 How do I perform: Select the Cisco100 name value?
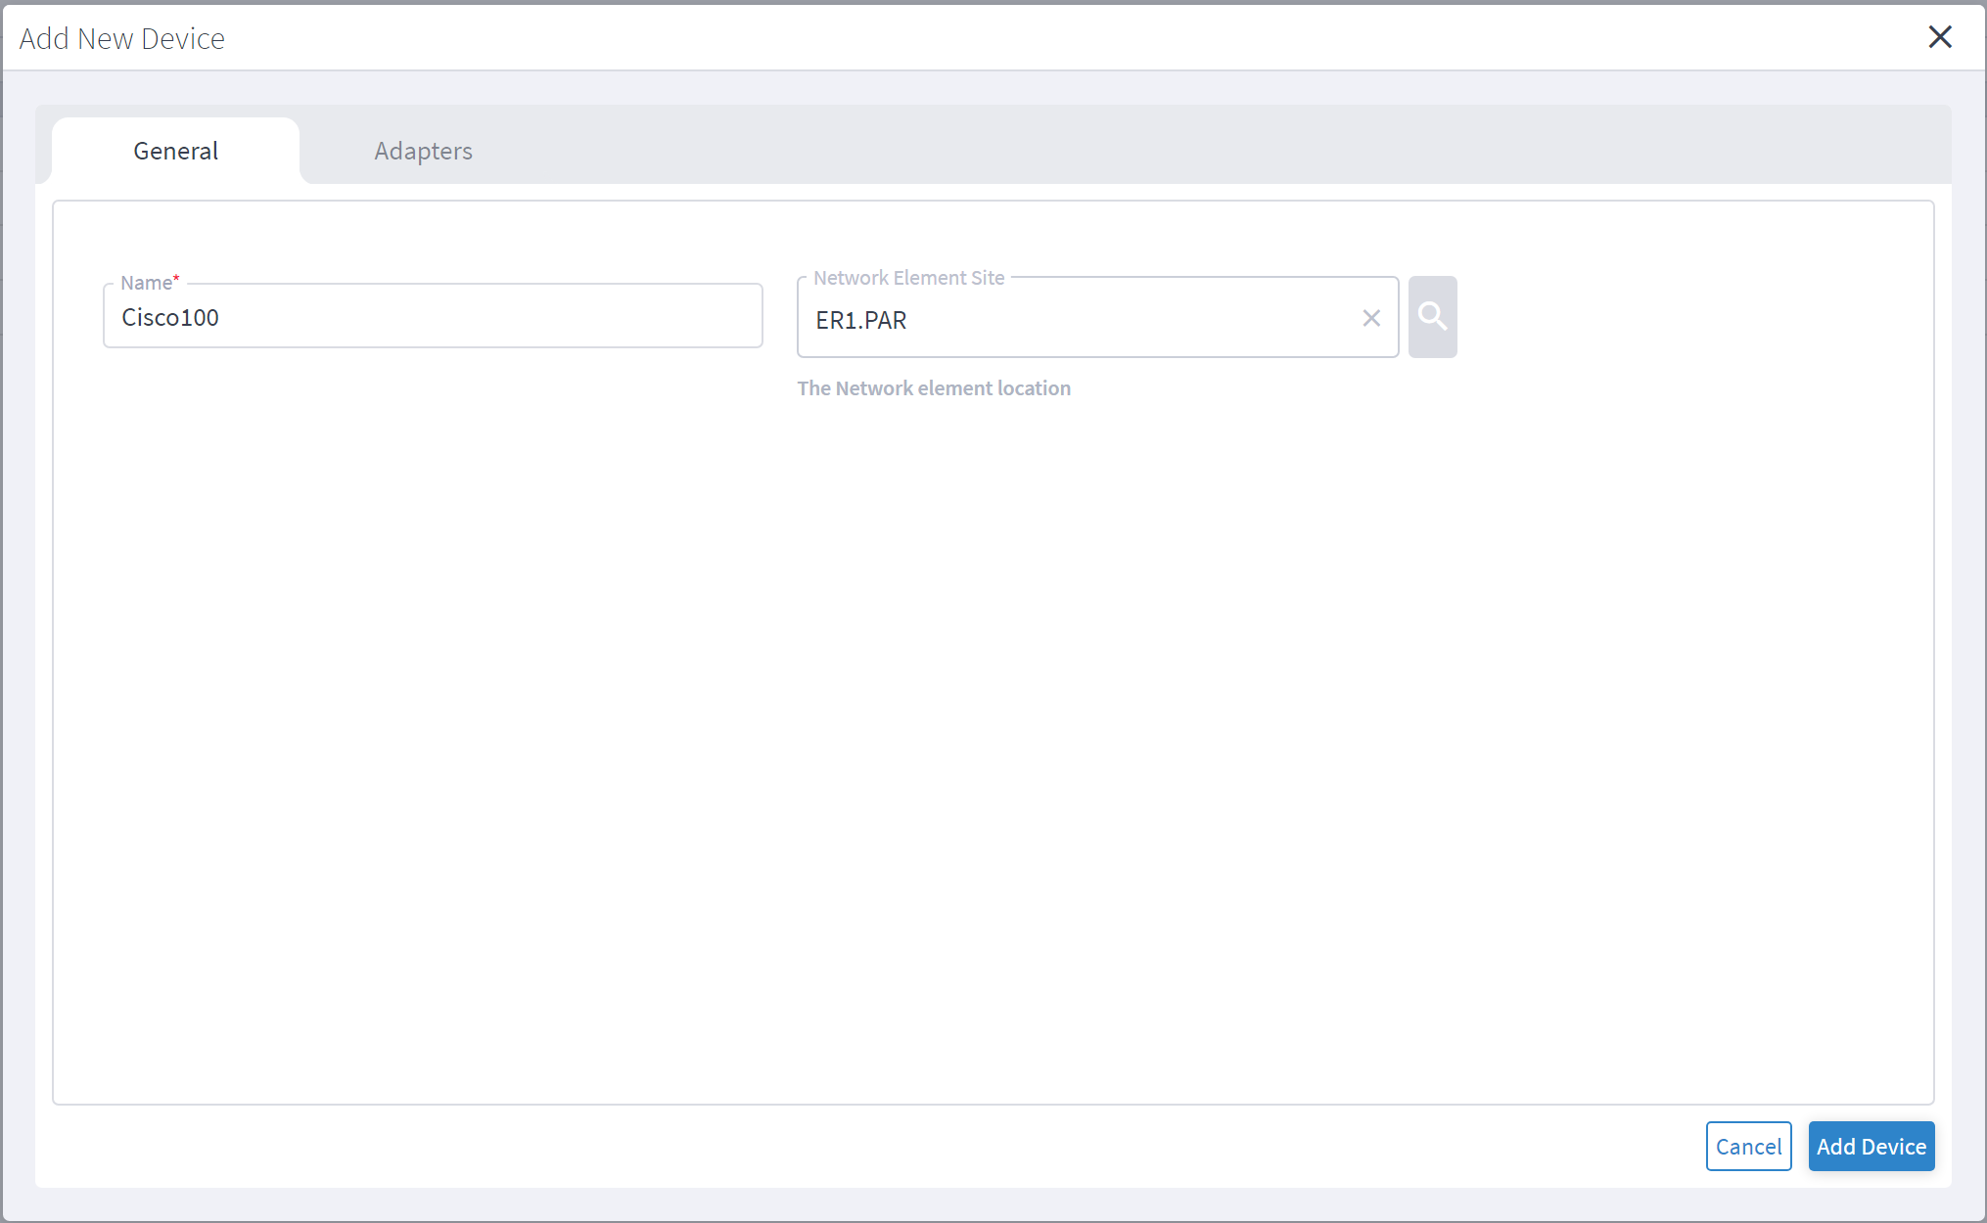click(169, 316)
